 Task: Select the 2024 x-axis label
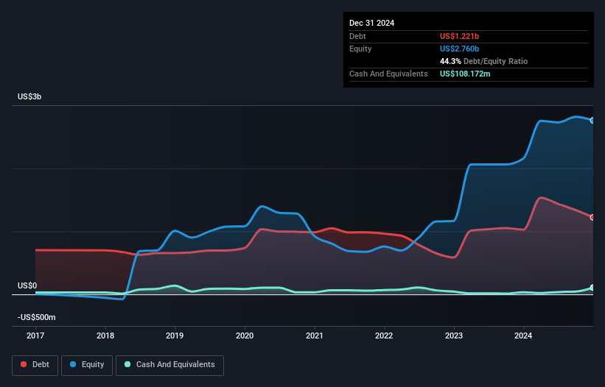click(x=523, y=335)
